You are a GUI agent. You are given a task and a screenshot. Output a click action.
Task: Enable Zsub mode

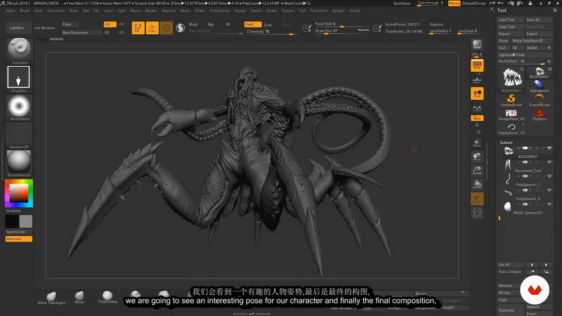pos(268,25)
